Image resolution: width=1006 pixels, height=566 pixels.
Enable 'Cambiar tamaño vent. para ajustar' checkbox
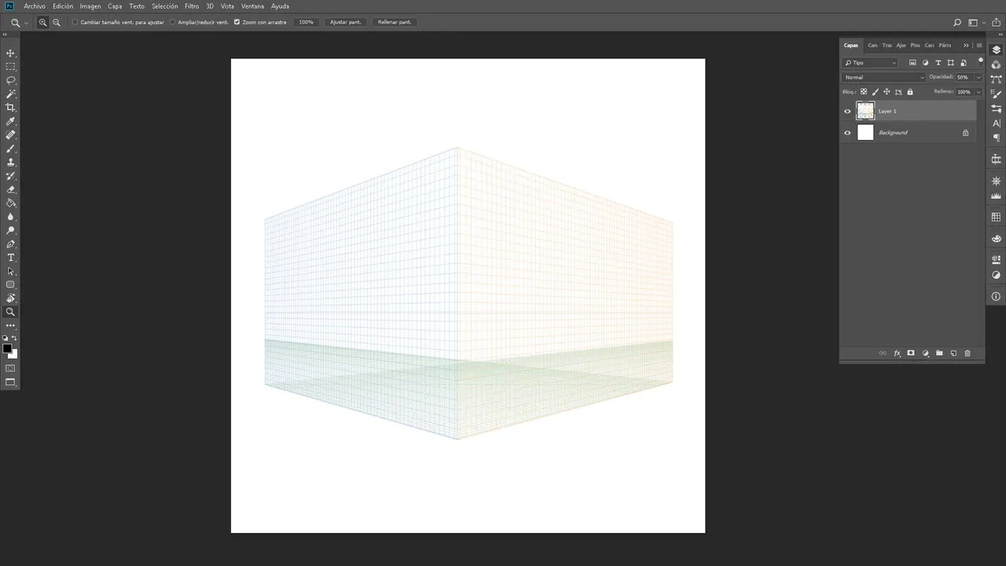tap(75, 22)
